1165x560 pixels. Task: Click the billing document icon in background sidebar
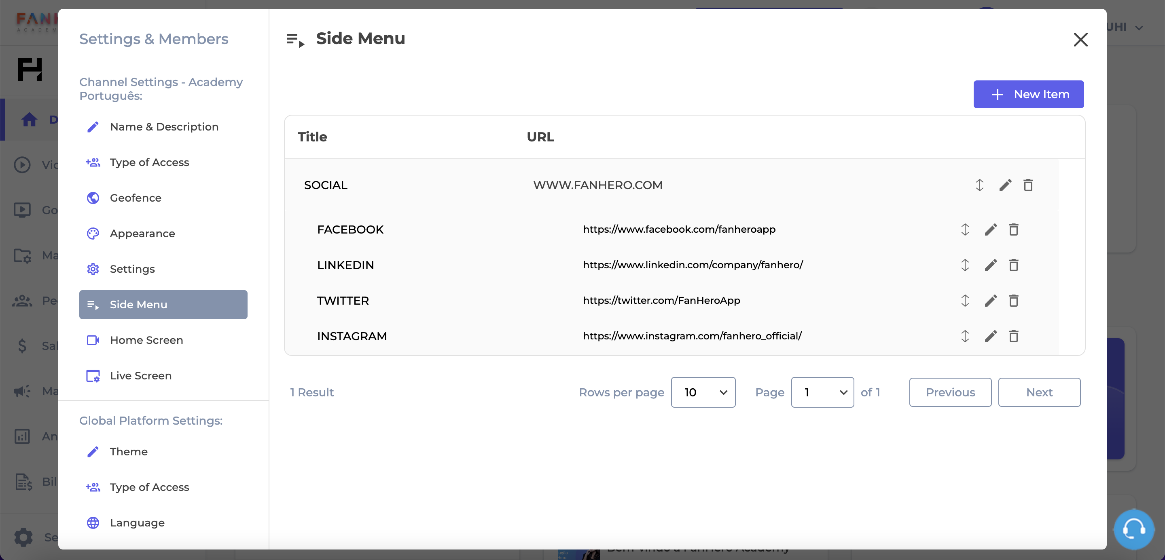(23, 482)
